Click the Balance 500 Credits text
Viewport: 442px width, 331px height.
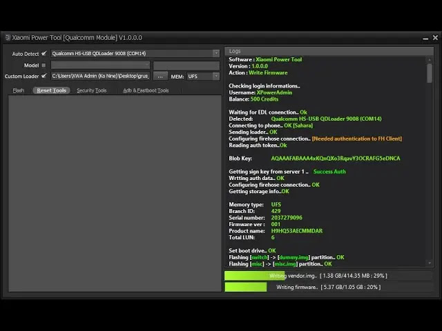(x=253, y=99)
